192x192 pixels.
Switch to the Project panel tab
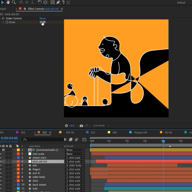pyautogui.click(x=3, y=9)
